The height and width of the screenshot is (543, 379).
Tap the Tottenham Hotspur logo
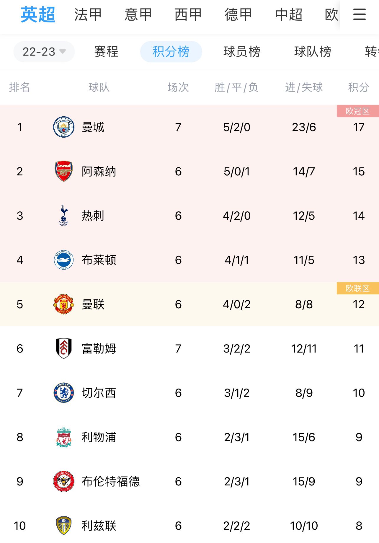64,216
